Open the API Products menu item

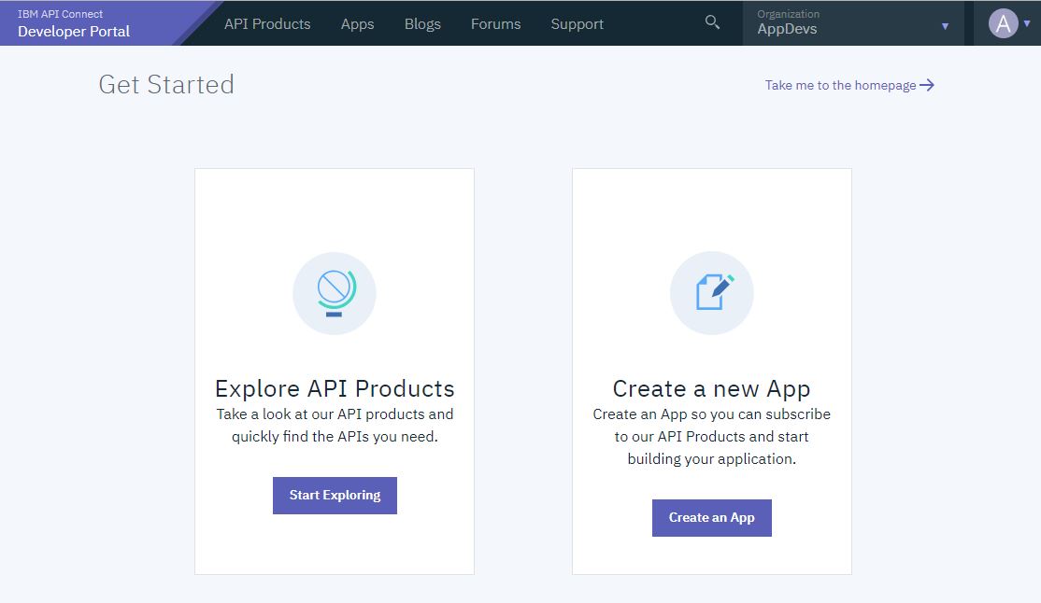tap(267, 24)
